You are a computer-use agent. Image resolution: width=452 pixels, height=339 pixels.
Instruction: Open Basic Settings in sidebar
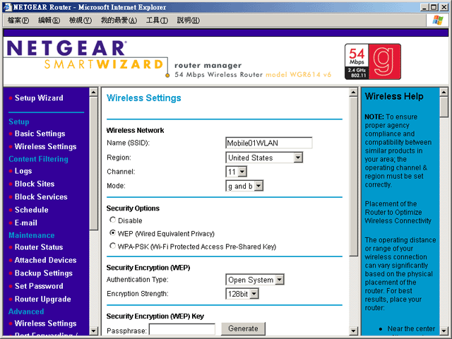[x=40, y=133]
